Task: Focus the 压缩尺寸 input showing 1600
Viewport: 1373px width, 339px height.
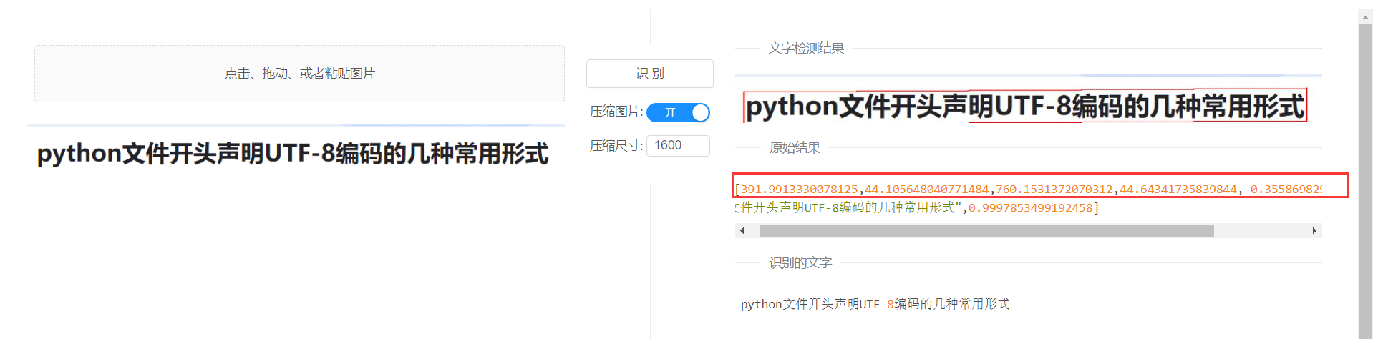Action: coord(678,145)
